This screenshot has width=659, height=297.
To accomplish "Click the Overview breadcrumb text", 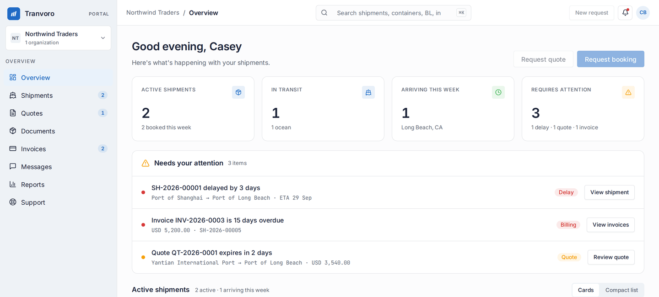I will pyautogui.click(x=204, y=13).
